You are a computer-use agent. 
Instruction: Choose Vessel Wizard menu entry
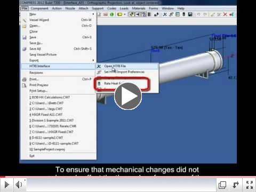pos(58,20)
